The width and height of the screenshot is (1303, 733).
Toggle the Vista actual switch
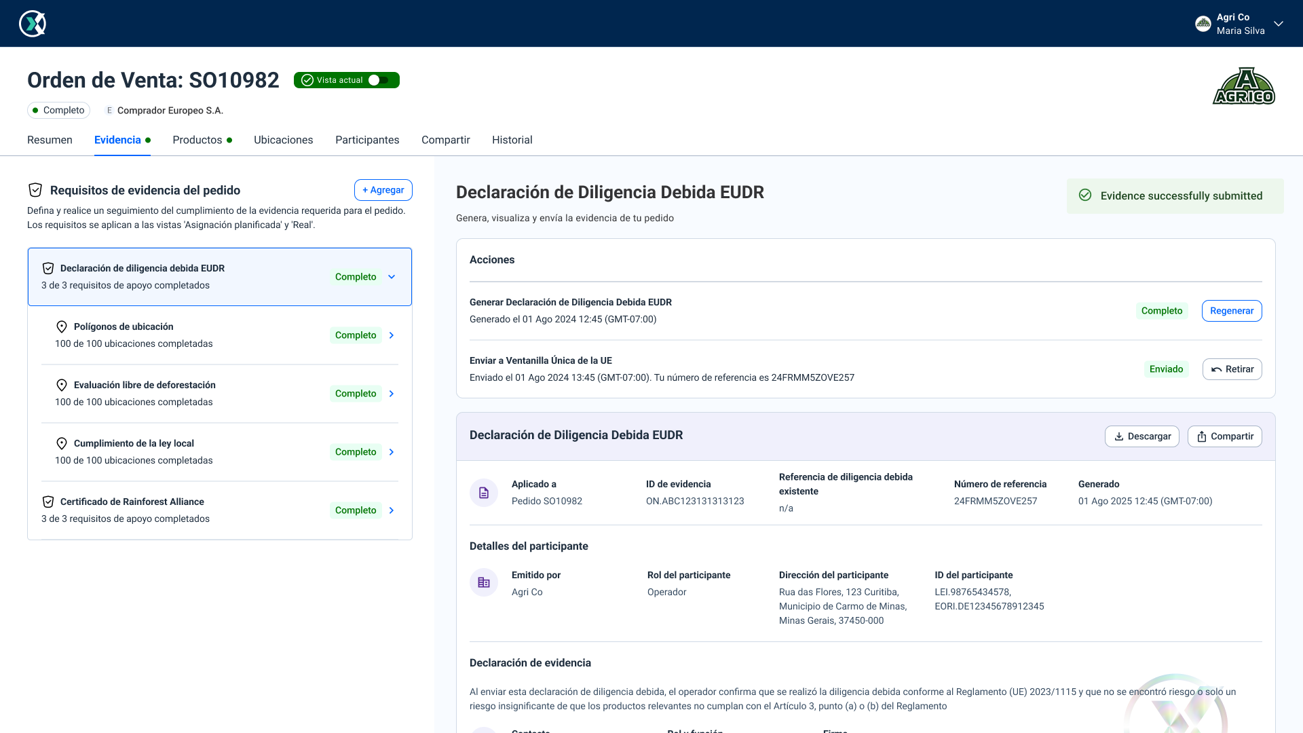pyautogui.click(x=379, y=80)
